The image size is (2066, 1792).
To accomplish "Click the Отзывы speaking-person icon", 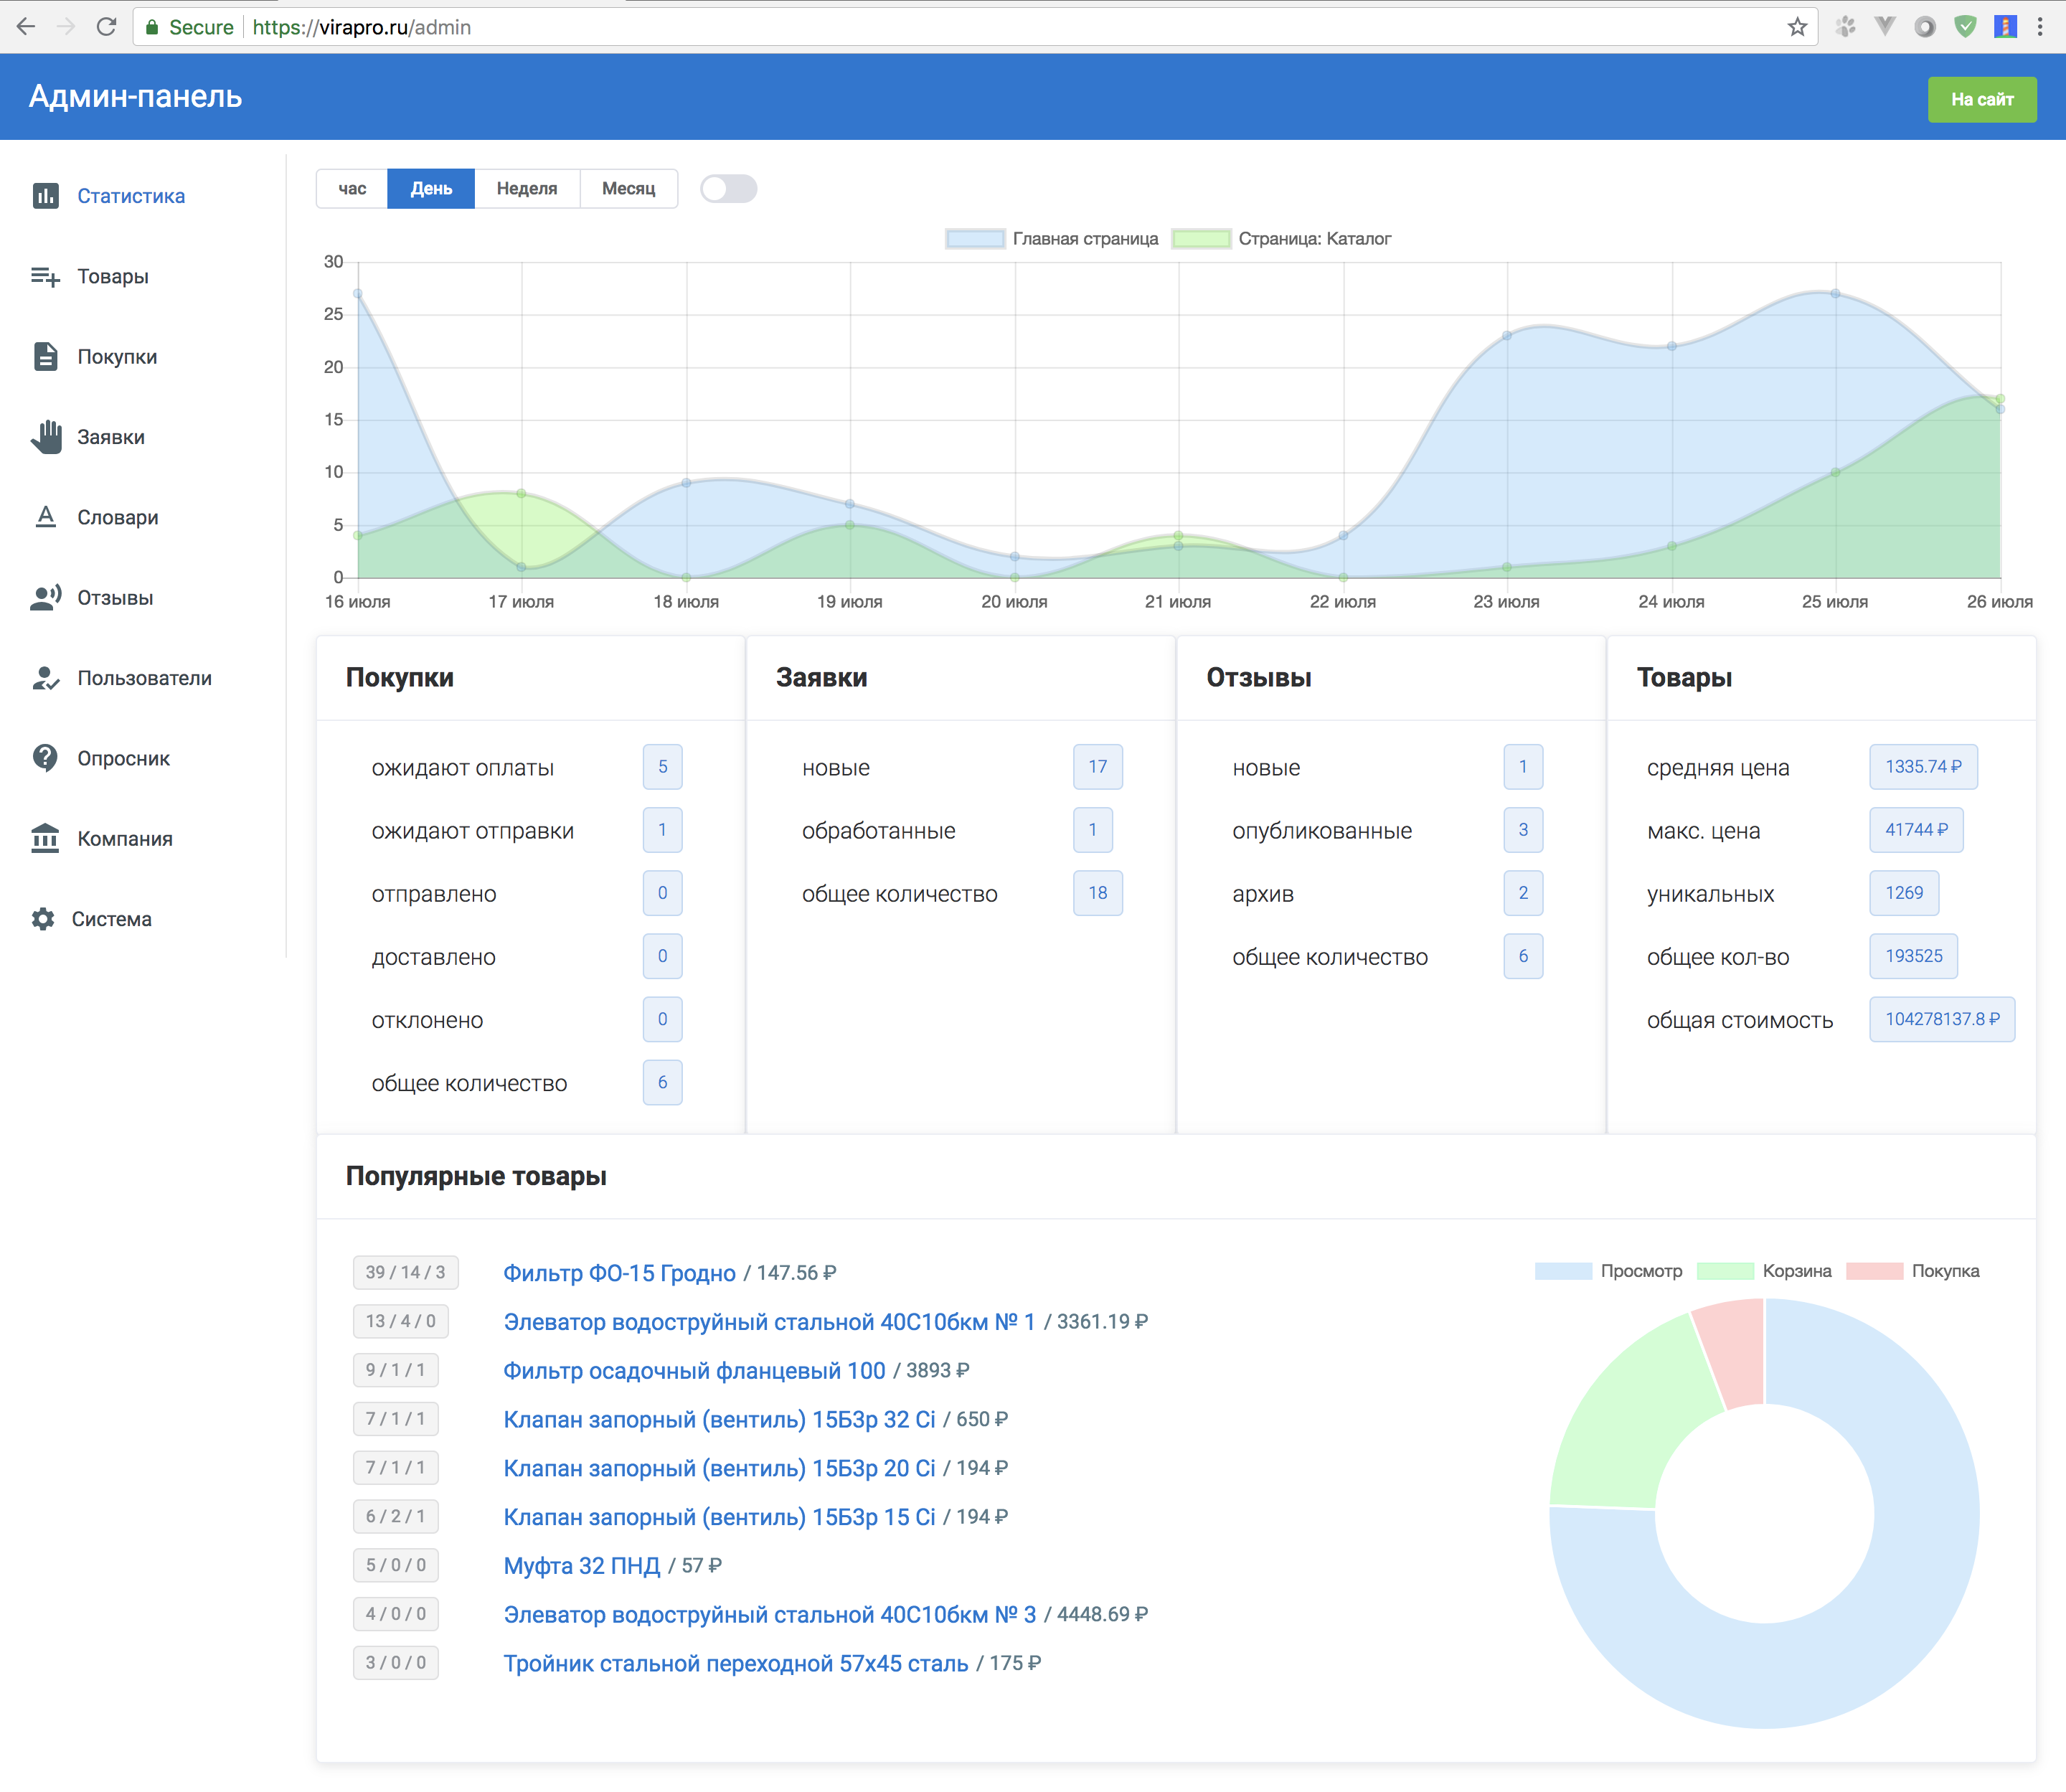I will pos(46,597).
